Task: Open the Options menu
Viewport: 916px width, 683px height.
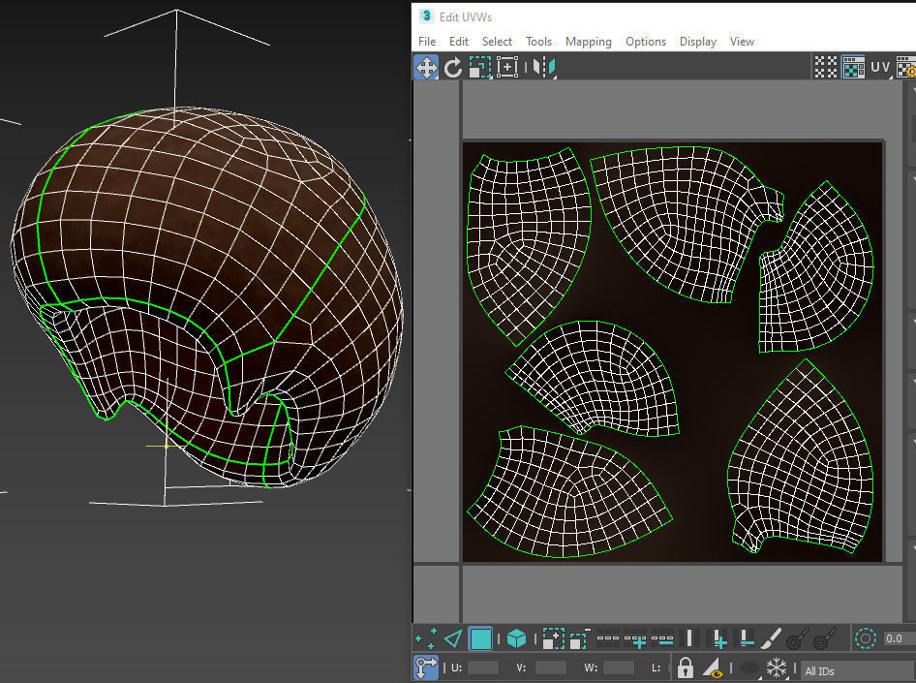Action: tap(646, 42)
